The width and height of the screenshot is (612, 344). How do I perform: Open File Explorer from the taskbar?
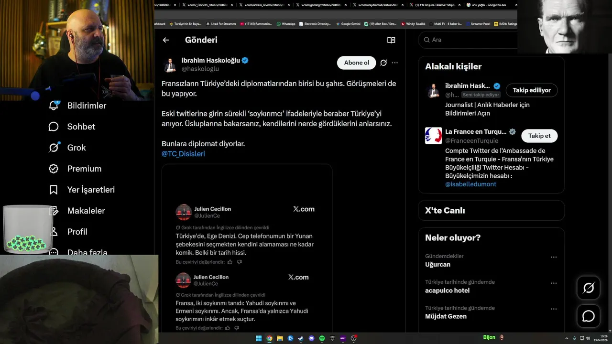280,338
